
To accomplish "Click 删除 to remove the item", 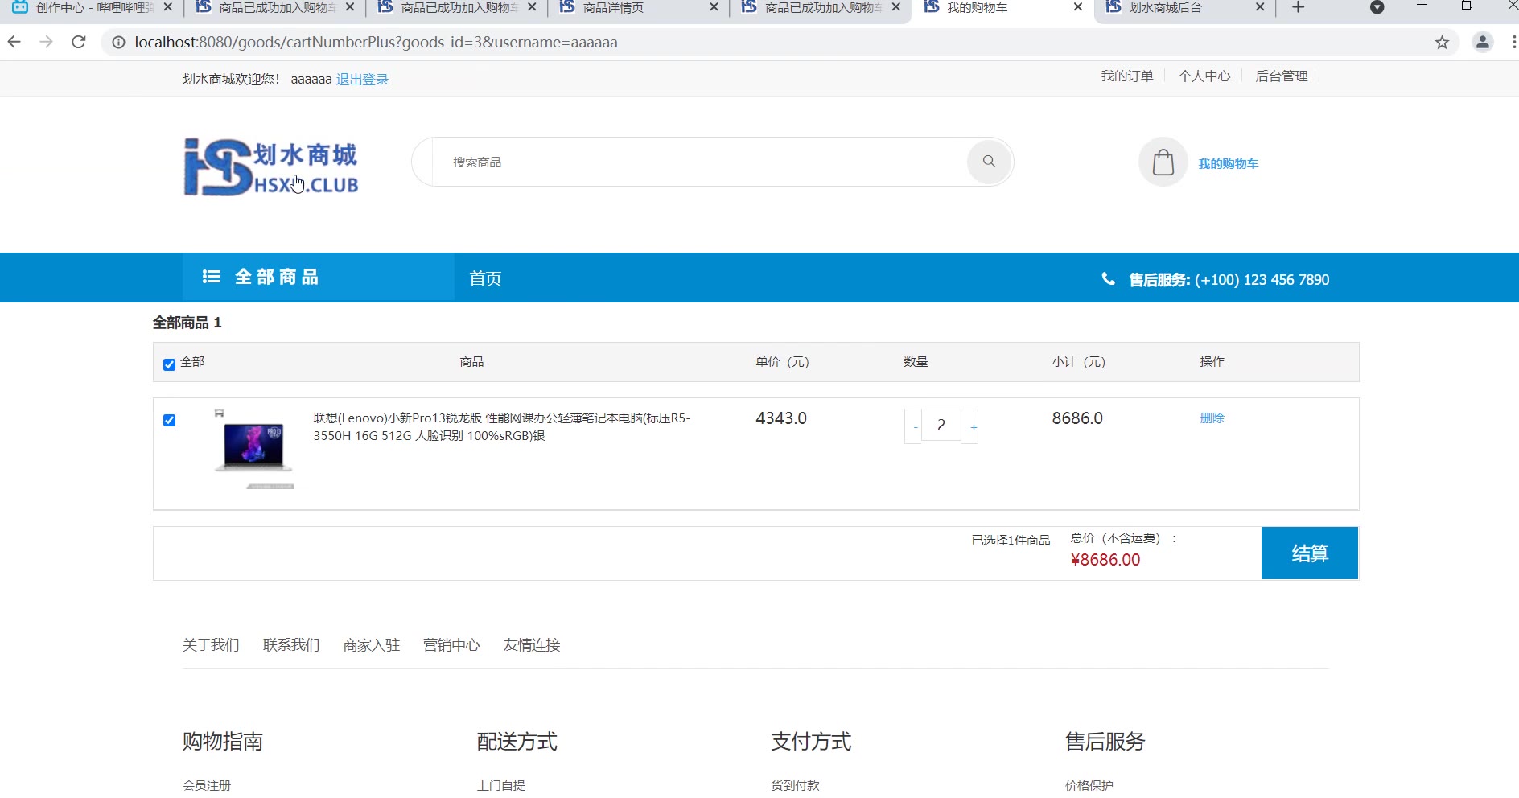I will click(x=1212, y=418).
